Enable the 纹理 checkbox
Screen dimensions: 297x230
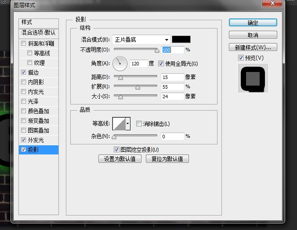tap(29, 62)
